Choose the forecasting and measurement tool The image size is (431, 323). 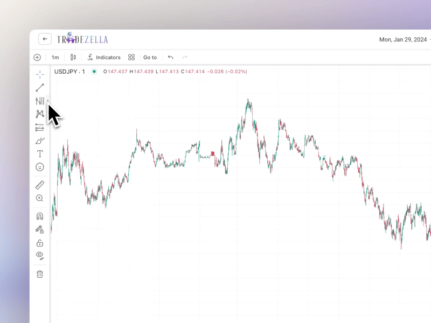tap(40, 128)
